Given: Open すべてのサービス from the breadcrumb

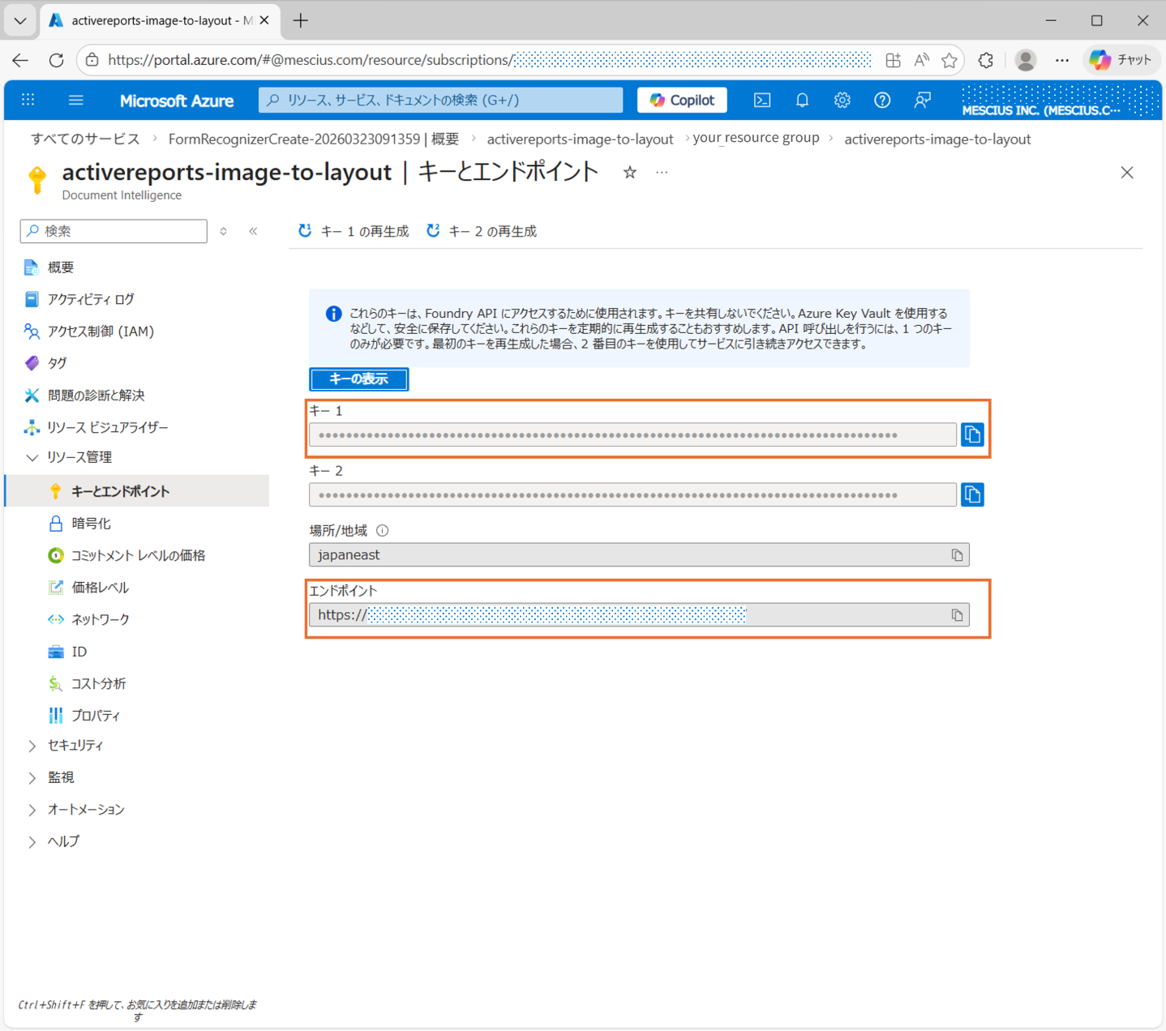Looking at the screenshot, I should pyautogui.click(x=84, y=139).
